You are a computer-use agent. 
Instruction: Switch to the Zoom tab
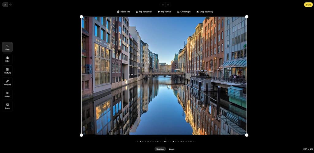[172, 149]
